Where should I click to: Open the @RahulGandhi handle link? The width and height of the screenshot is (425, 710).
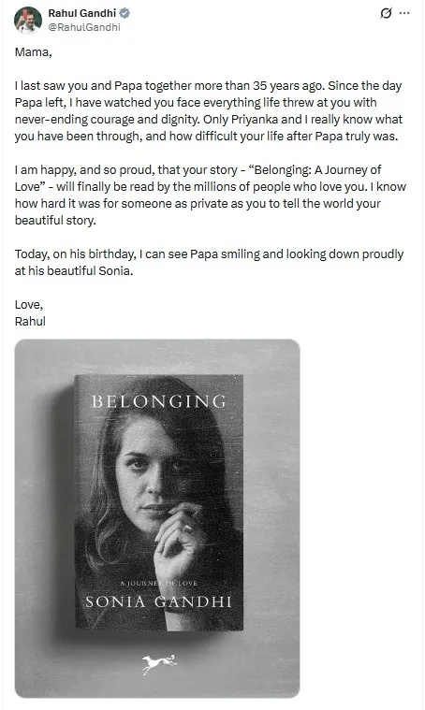[84, 27]
